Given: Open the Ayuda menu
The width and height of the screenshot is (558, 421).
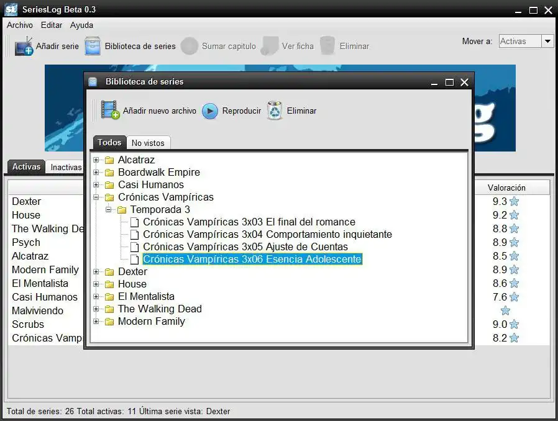Looking at the screenshot, I should tap(81, 25).
